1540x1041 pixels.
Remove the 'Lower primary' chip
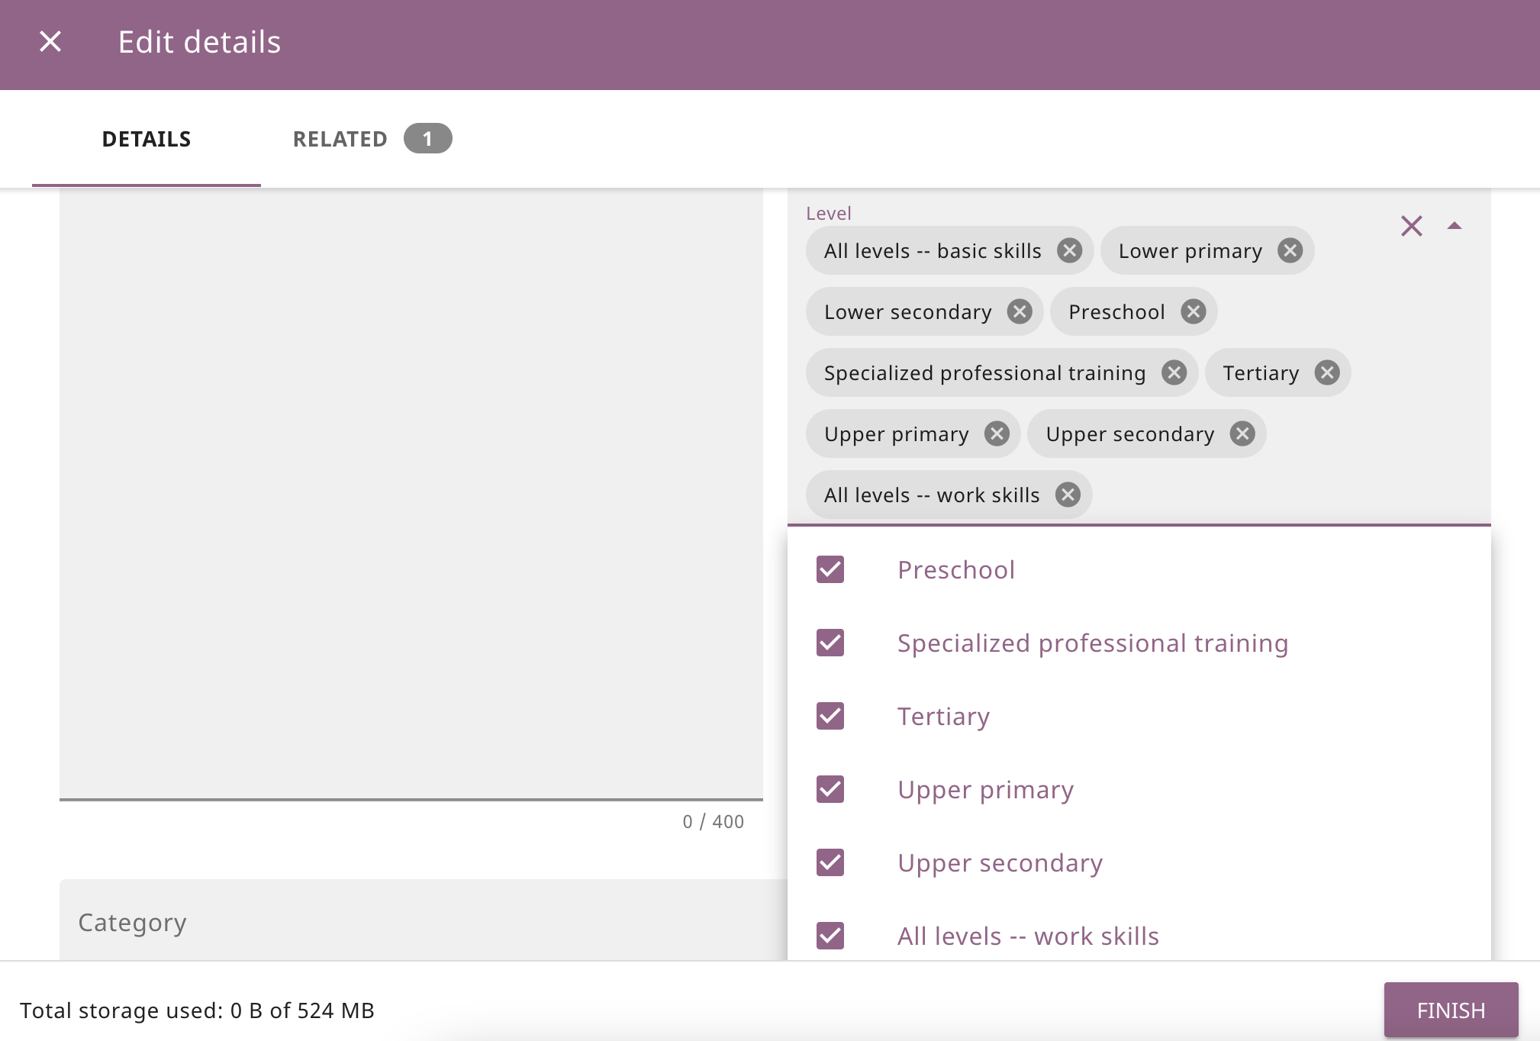click(x=1290, y=250)
